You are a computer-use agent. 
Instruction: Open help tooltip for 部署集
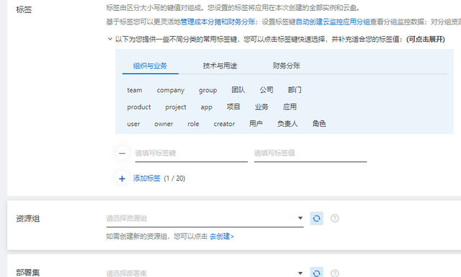(x=334, y=273)
